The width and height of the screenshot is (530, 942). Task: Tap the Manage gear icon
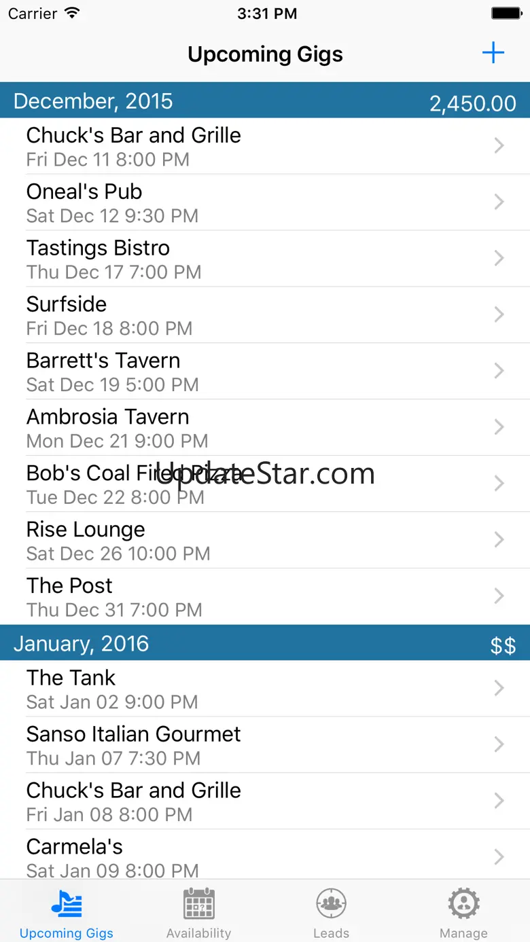463,904
